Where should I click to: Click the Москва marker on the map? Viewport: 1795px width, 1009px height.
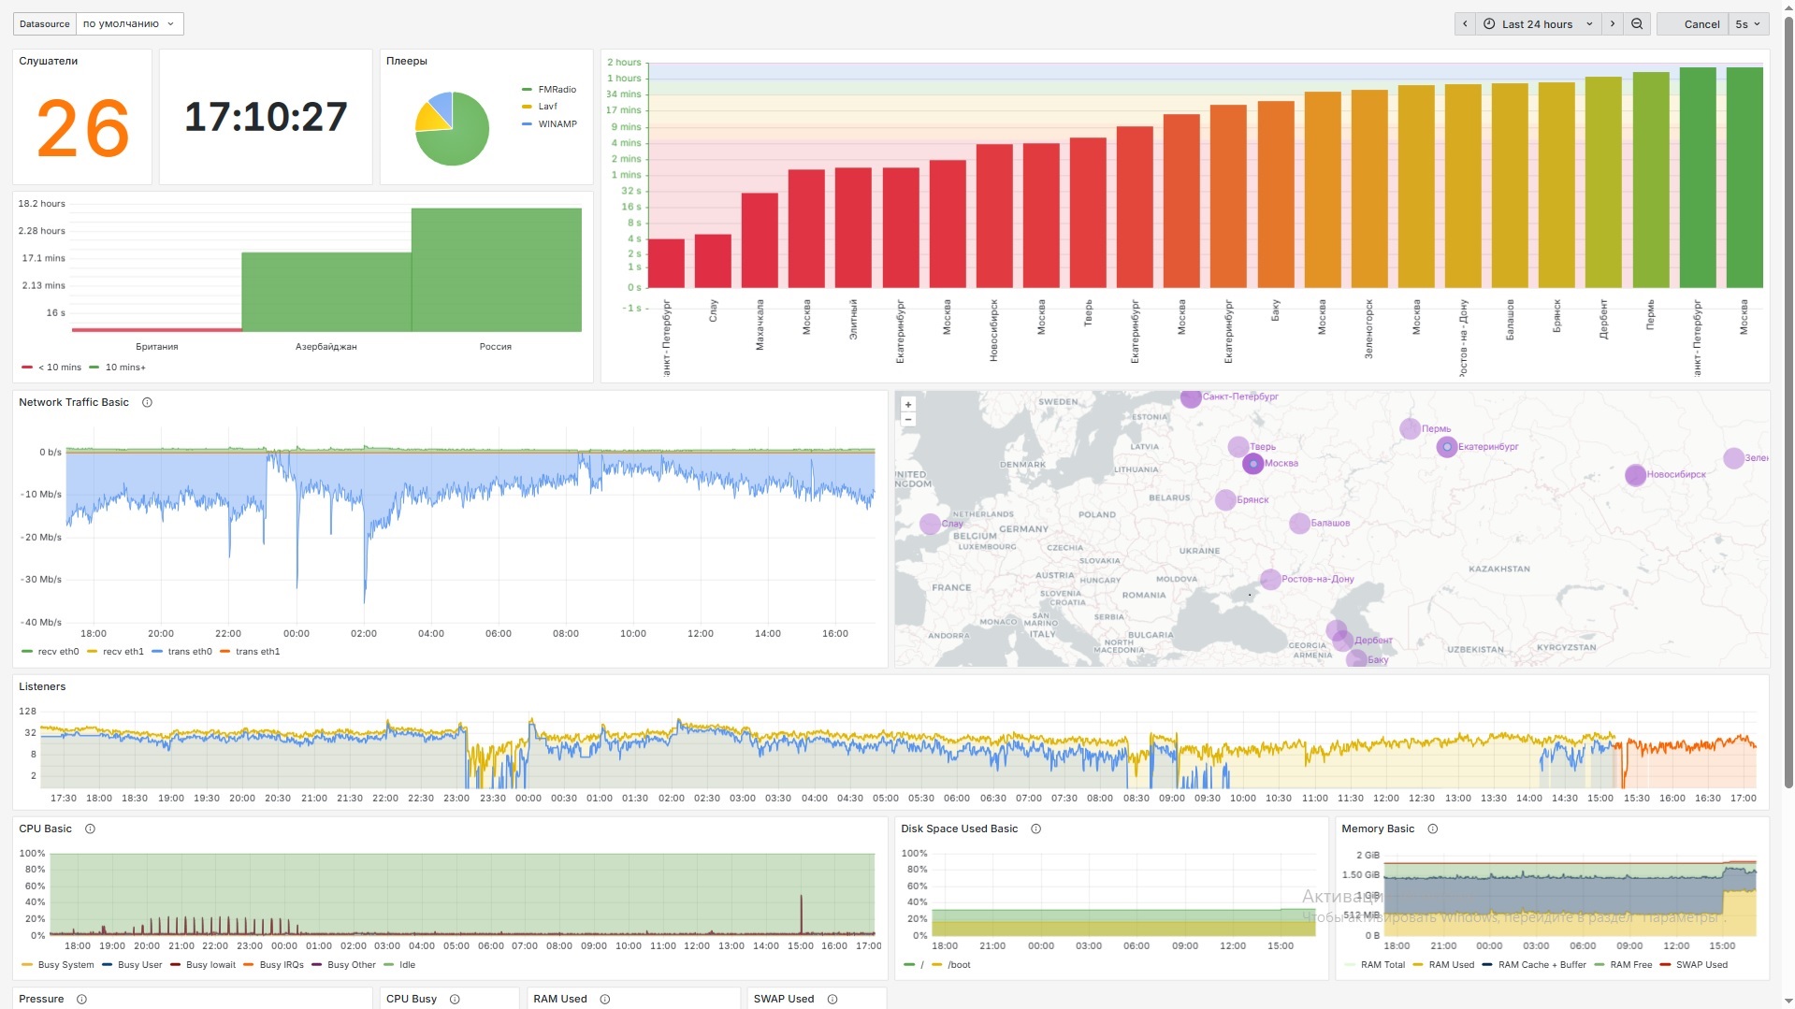[x=1252, y=464]
